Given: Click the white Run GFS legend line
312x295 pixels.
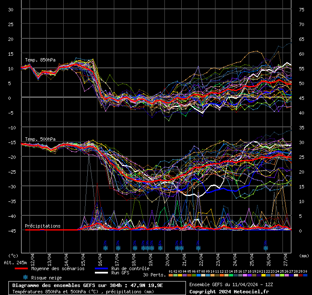Looking at the screenshot, I should point(101,273).
